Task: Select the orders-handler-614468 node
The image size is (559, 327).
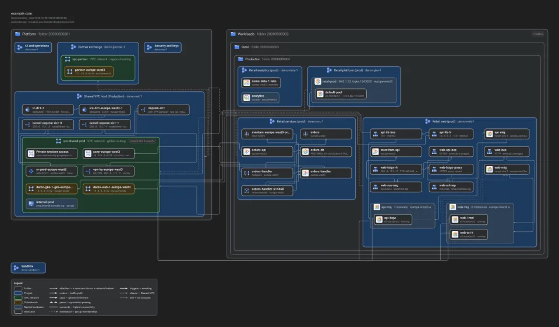Action: pyautogui.click(x=267, y=191)
